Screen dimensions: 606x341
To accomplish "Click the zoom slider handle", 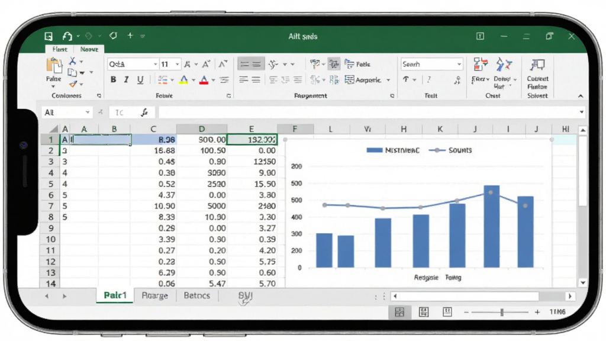I will tap(502, 313).
